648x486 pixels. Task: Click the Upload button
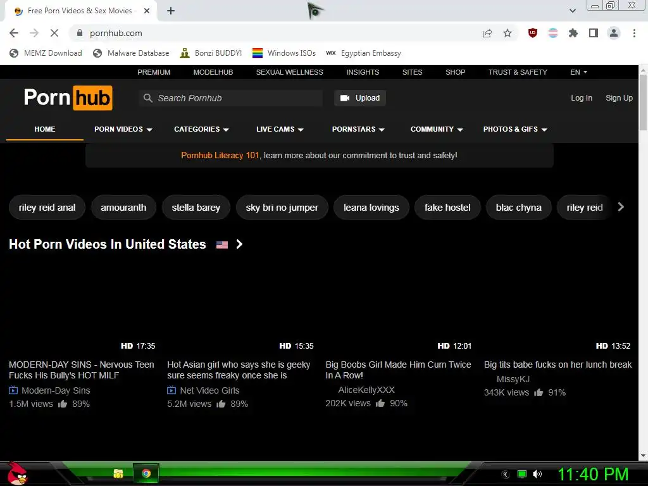pos(360,98)
